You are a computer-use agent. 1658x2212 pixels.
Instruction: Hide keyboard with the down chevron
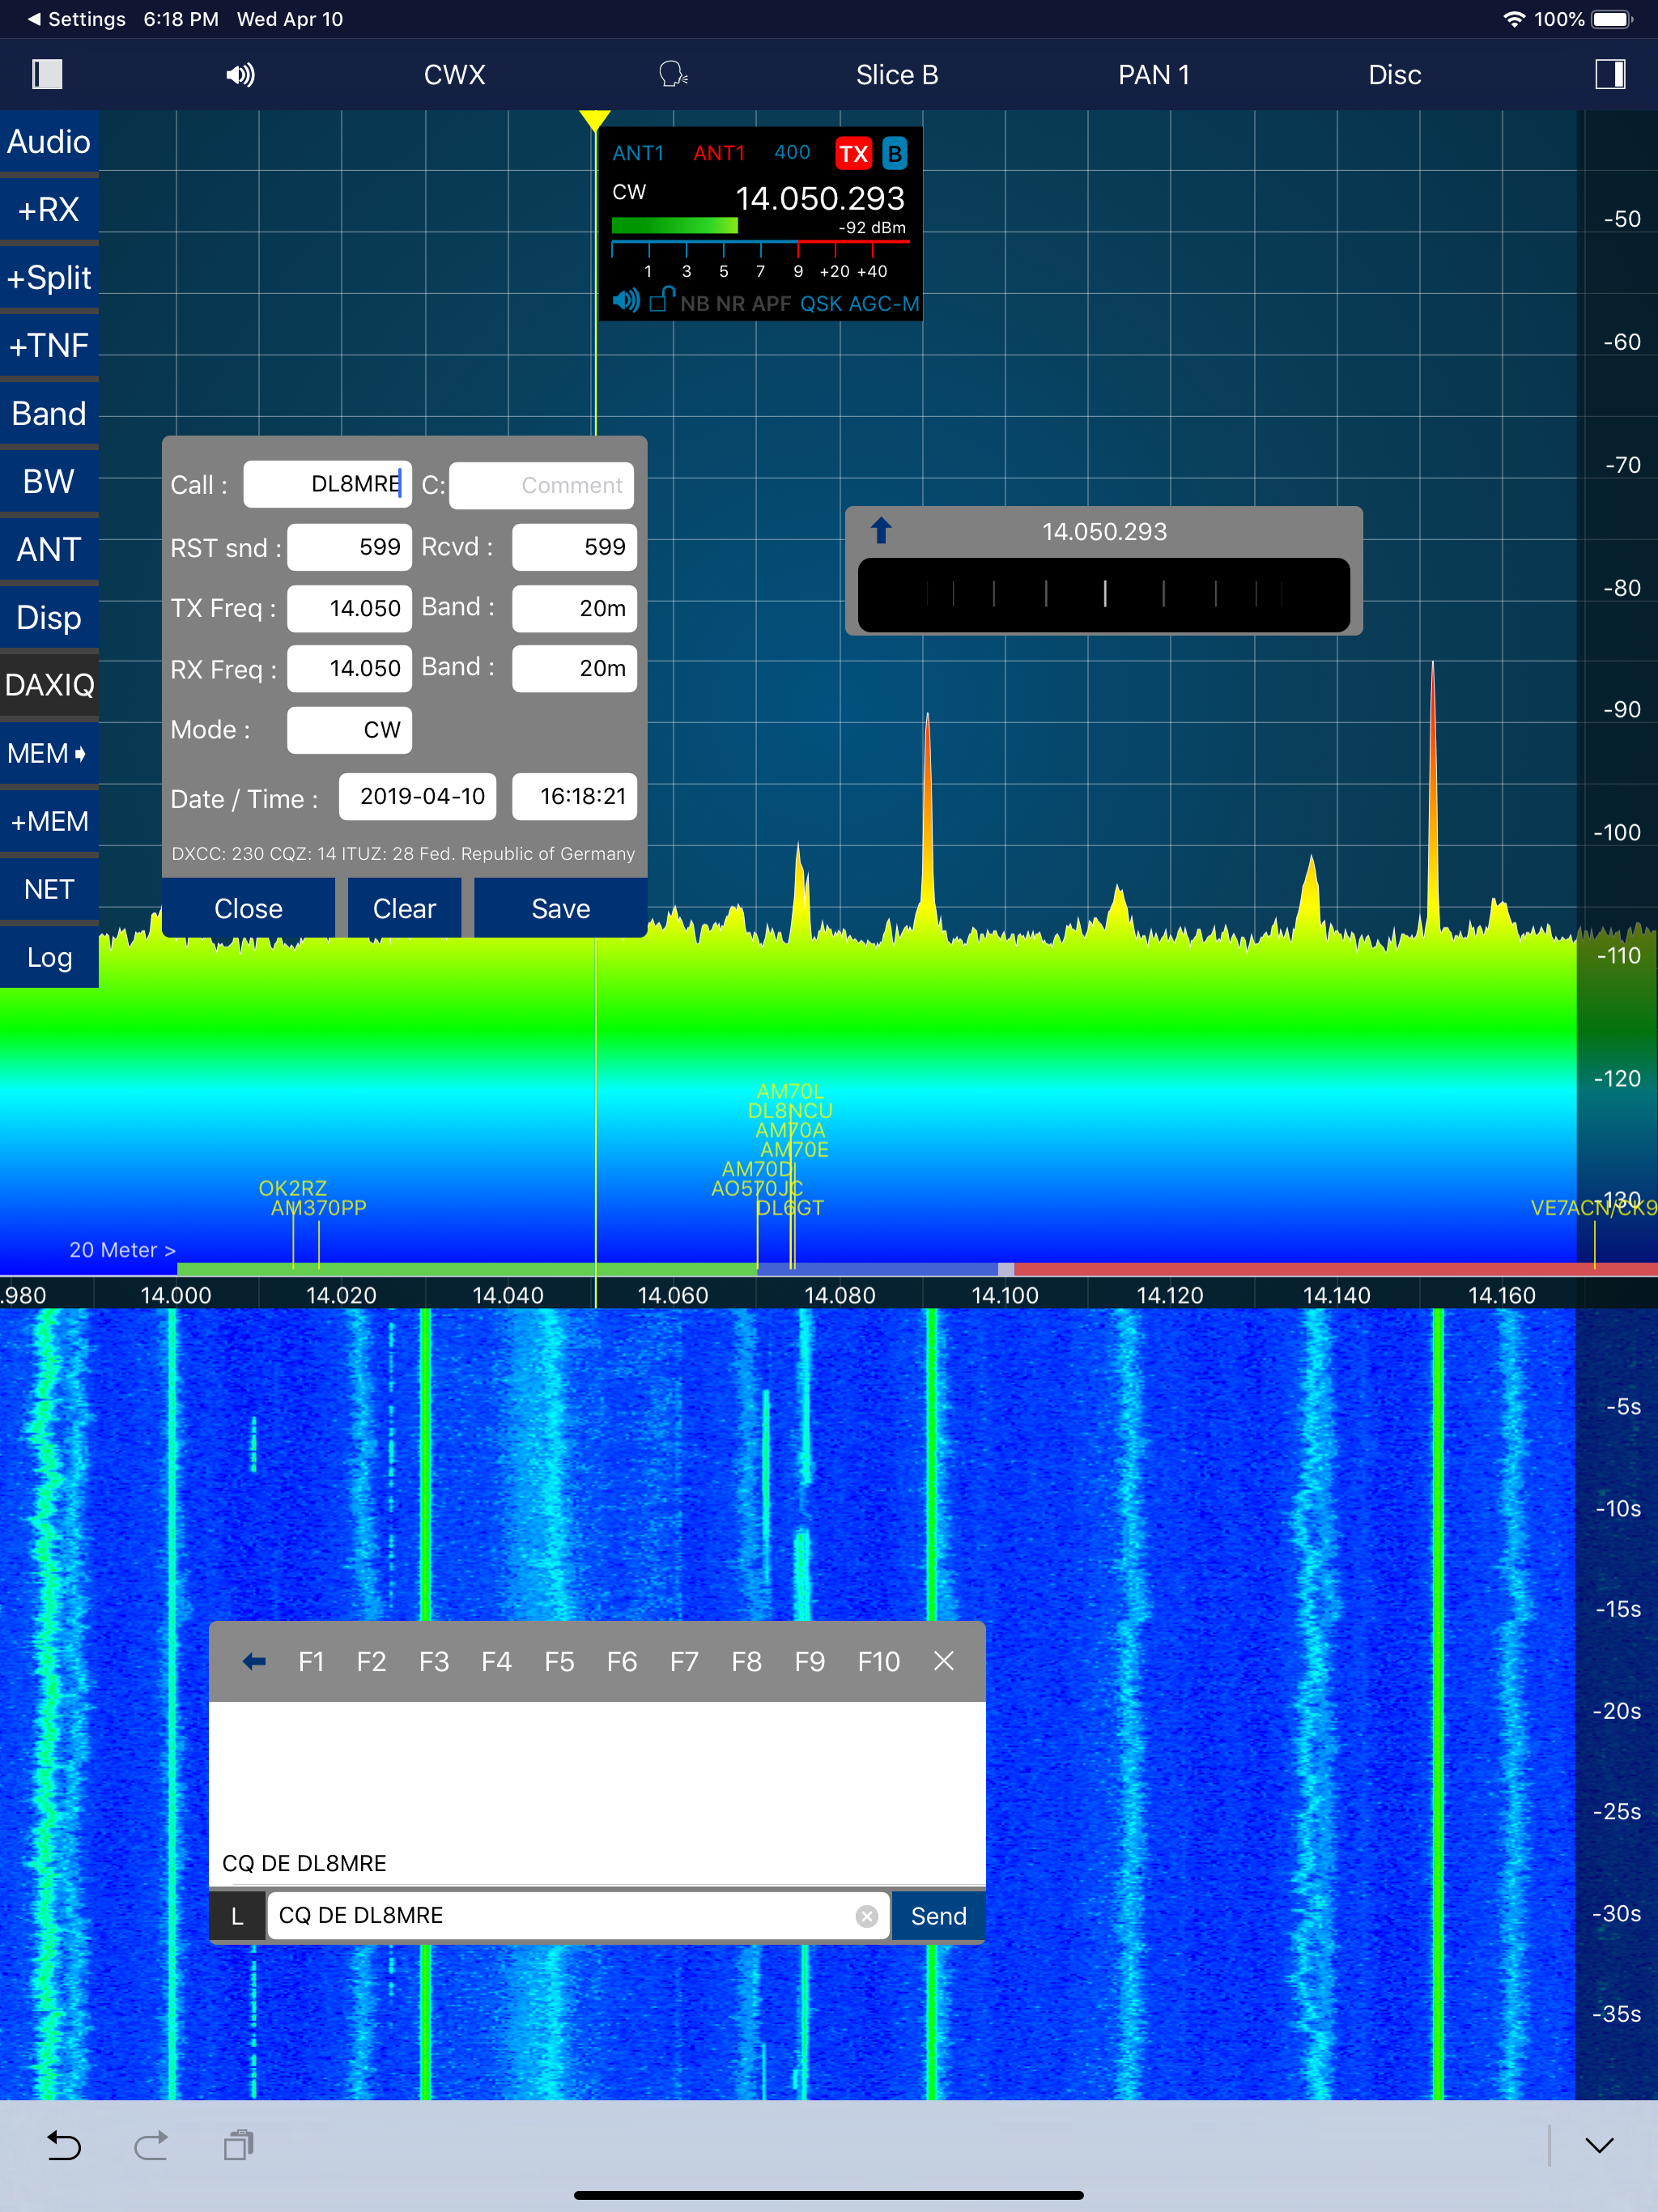point(1599,2145)
